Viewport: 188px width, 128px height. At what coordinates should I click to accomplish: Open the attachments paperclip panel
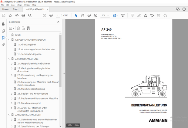tap(3, 45)
